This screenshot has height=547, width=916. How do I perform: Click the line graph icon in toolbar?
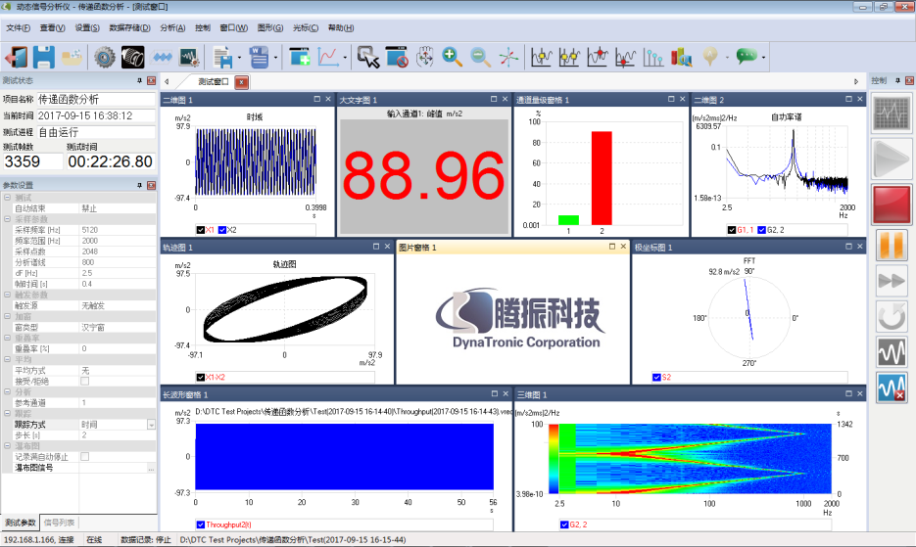(328, 57)
